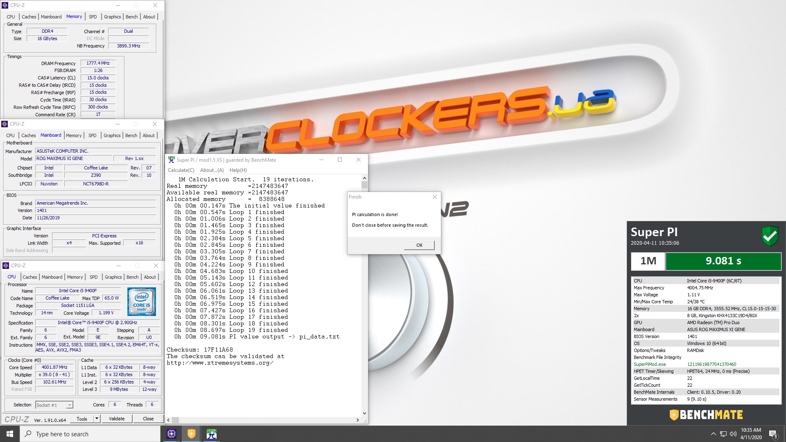This screenshot has width=786, height=442.
Task: Click the BIOS Date field 11/26/2019
Action: 96,218
